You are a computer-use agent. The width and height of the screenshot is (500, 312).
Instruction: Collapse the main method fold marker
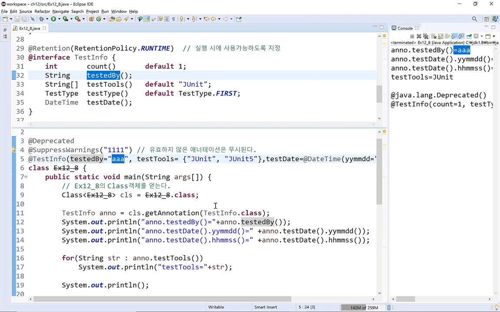26,177
